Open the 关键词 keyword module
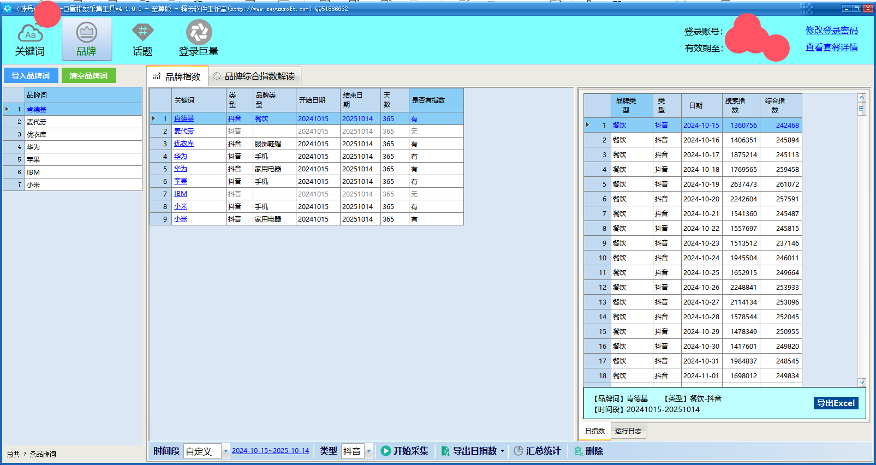The width and height of the screenshot is (876, 465). click(x=30, y=39)
